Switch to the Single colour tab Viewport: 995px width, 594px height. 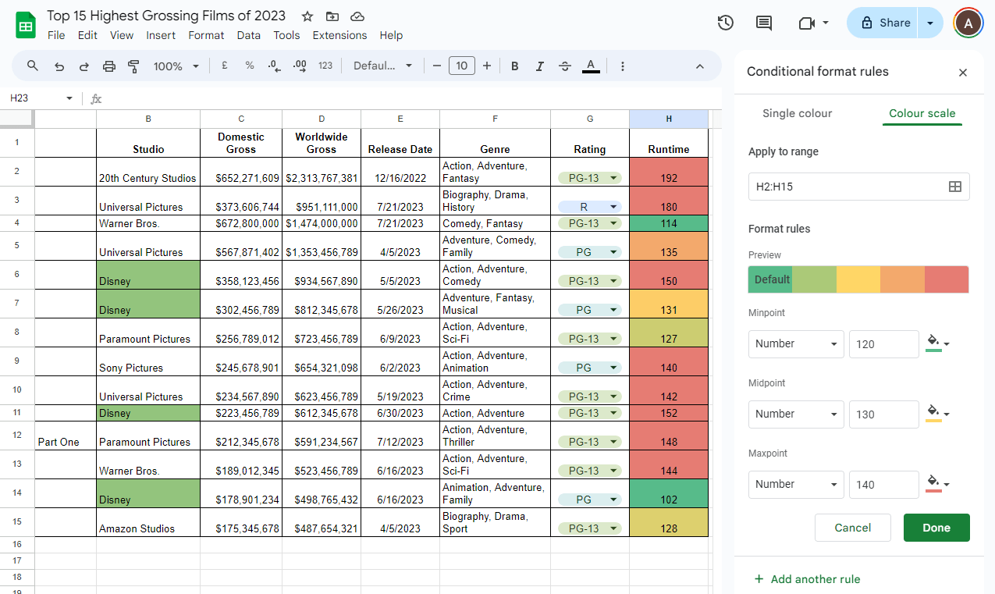798,113
